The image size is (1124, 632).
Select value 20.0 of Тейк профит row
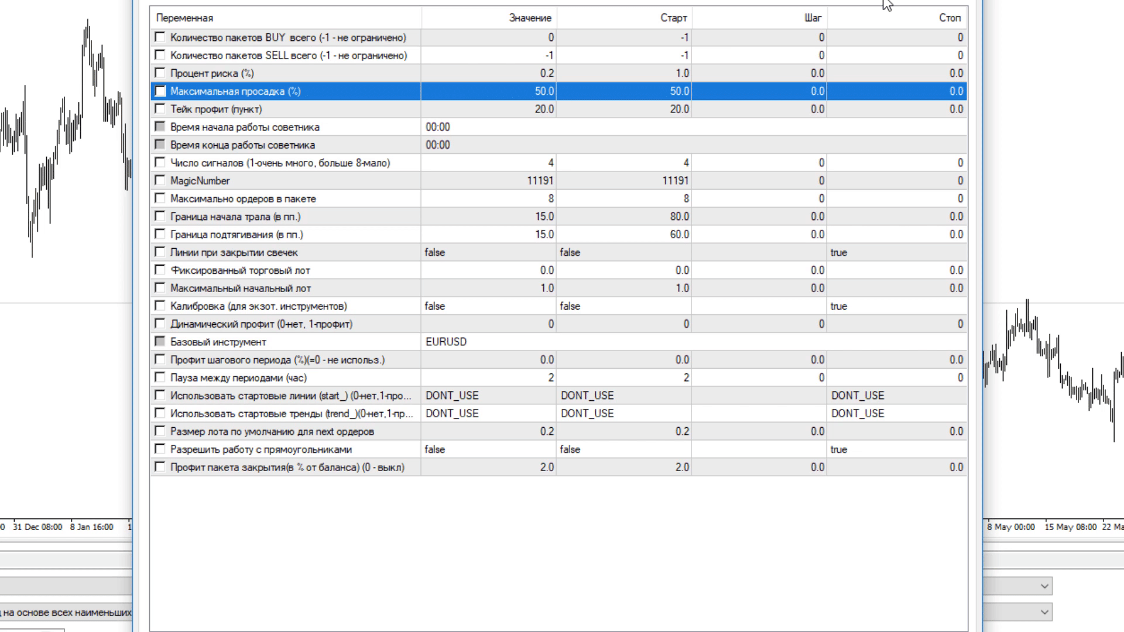point(489,109)
